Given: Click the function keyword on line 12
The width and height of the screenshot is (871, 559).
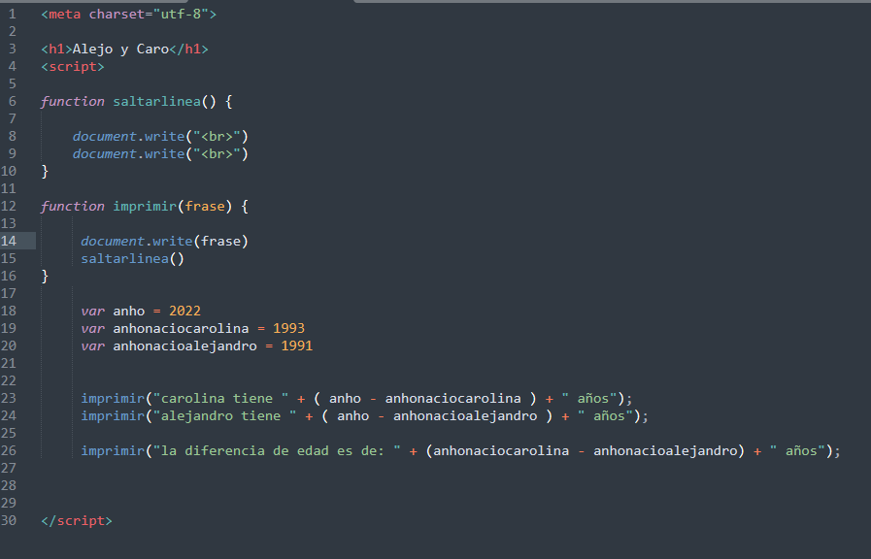Looking at the screenshot, I should pos(72,206).
